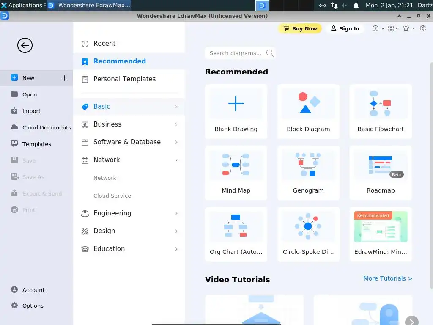The height and width of the screenshot is (325, 433).
Task: Open the Org Chart (Auto) template
Action: [236, 234]
